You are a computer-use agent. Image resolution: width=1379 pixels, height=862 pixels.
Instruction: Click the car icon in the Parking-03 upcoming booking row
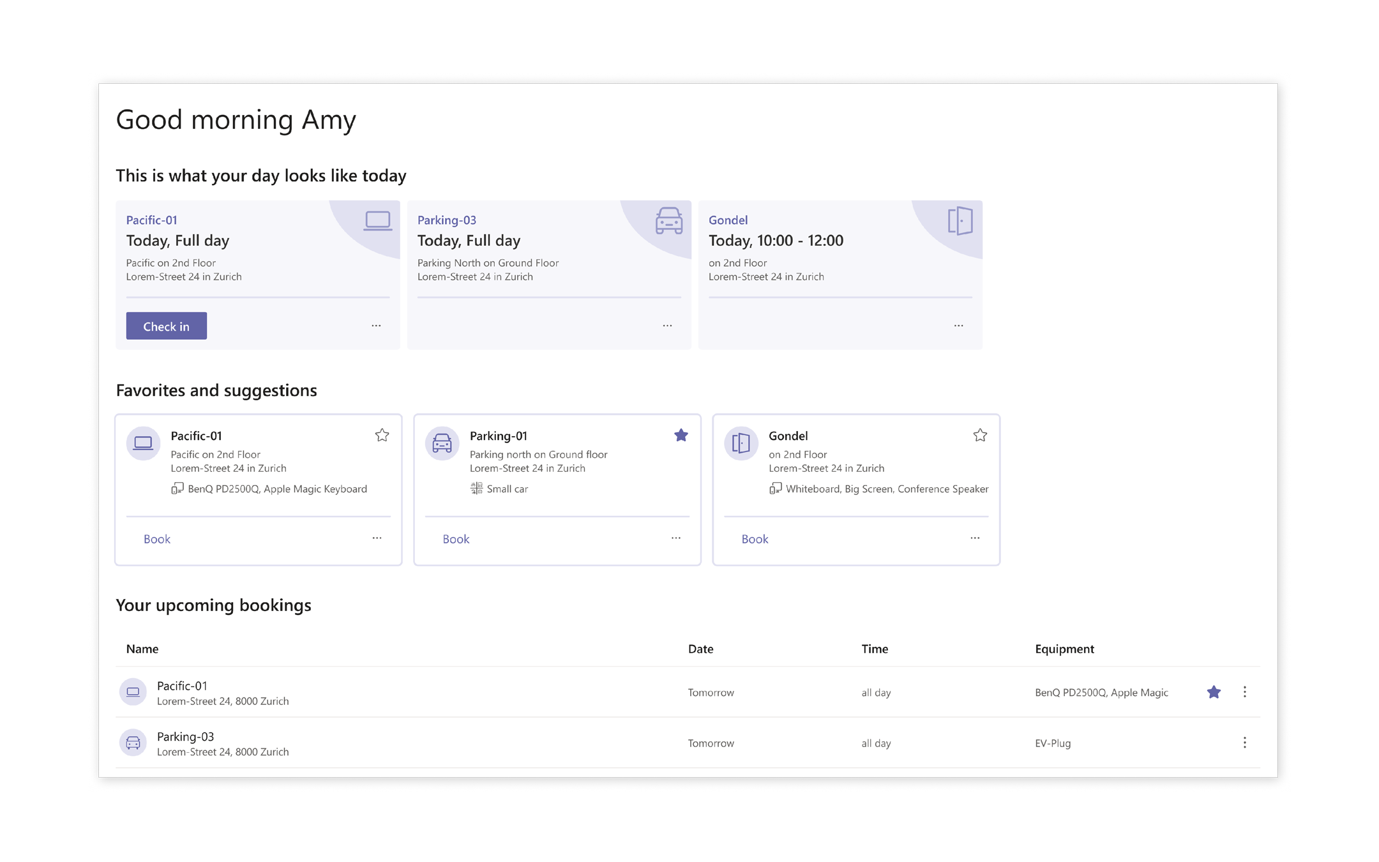(133, 743)
